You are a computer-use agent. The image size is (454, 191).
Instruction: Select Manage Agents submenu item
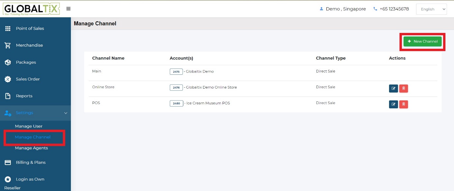coord(31,148)
